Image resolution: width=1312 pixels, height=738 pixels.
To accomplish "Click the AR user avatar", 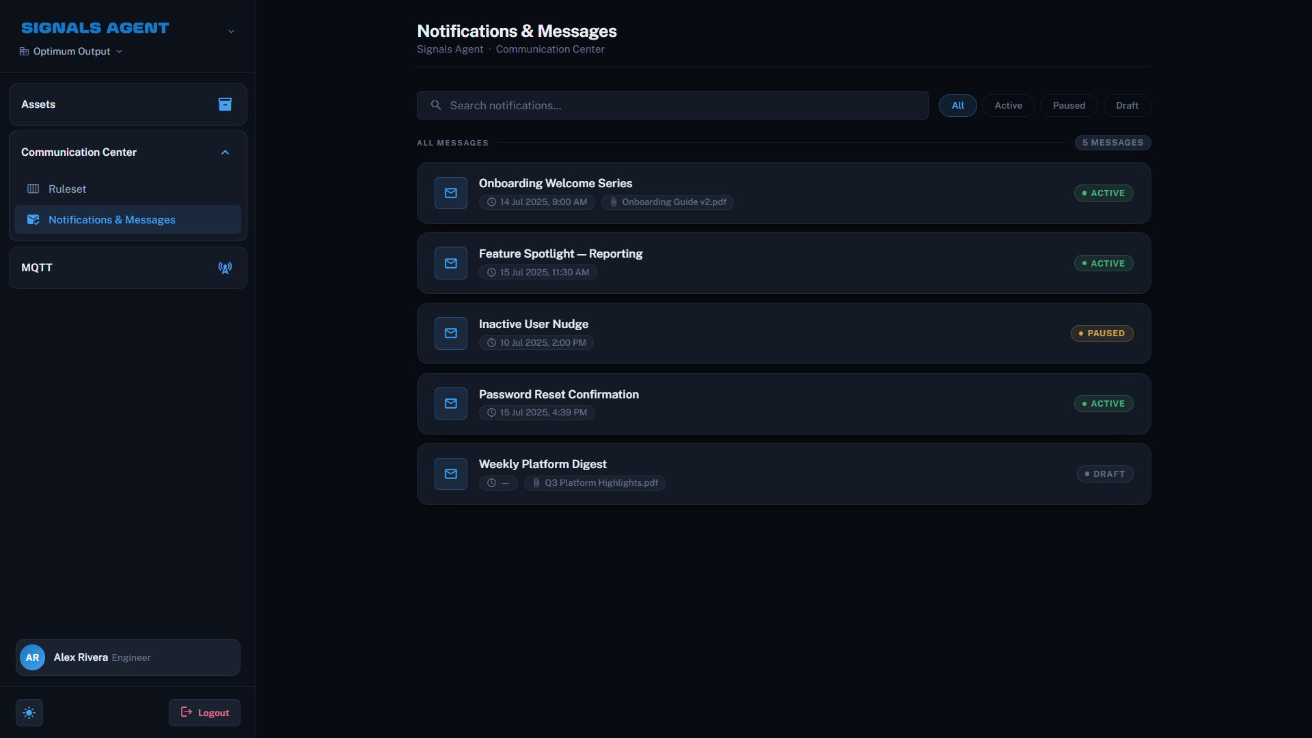I will (33, 657).
